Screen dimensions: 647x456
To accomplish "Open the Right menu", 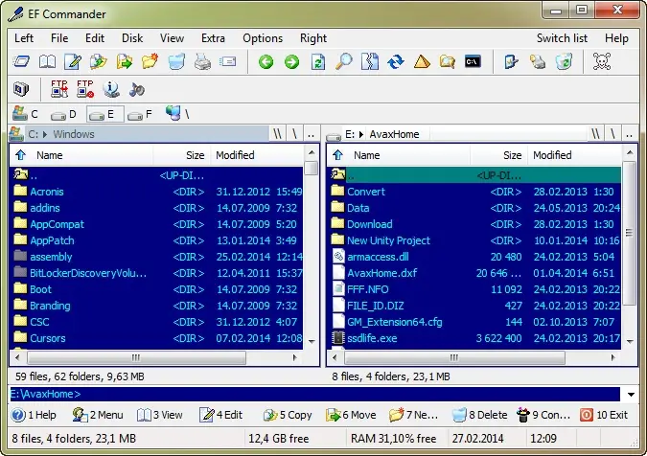I will [x=313, y=38].
